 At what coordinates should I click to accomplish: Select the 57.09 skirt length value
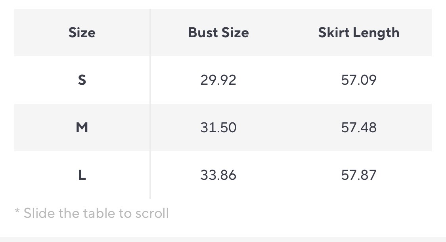click(358, 80)
